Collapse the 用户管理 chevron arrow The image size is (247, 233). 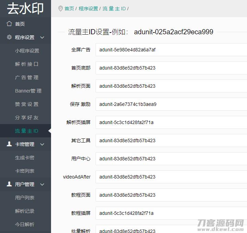(42, 184)
